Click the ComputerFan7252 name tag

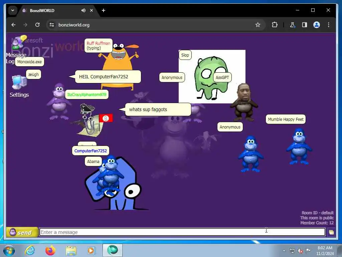point(91,151)
